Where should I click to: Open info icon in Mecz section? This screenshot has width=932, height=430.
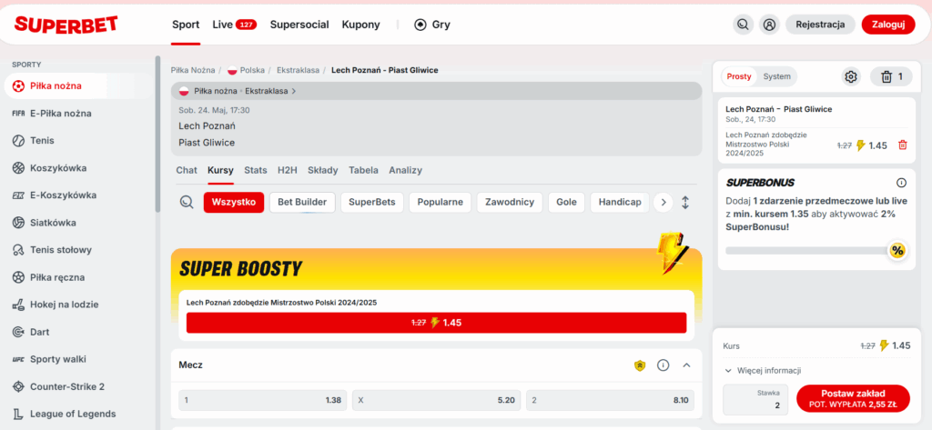click(x=663, y=365)
